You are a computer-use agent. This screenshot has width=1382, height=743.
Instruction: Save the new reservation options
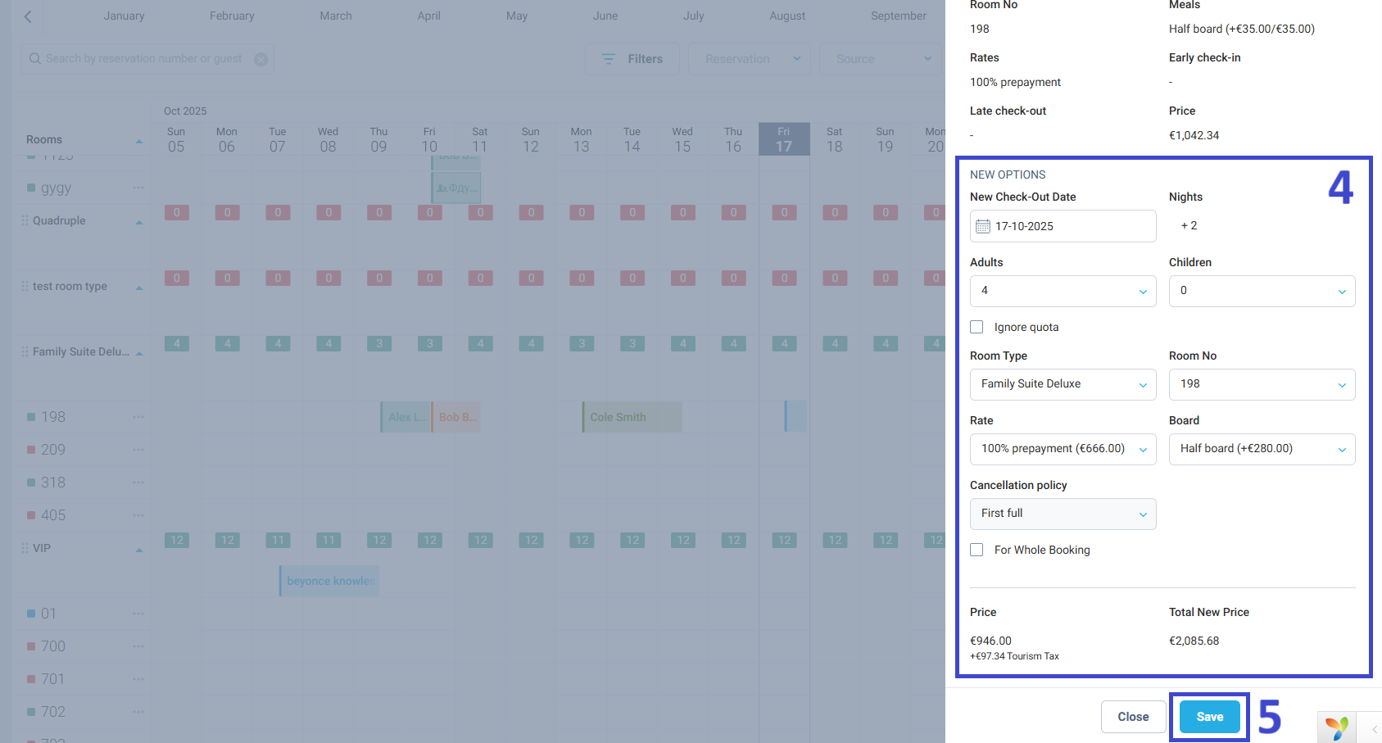(x=1208, y=716)
